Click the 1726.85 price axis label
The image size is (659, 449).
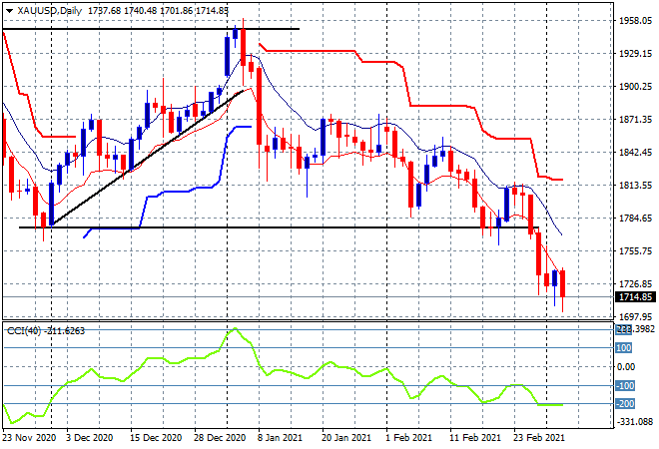(x=635, y=284)
